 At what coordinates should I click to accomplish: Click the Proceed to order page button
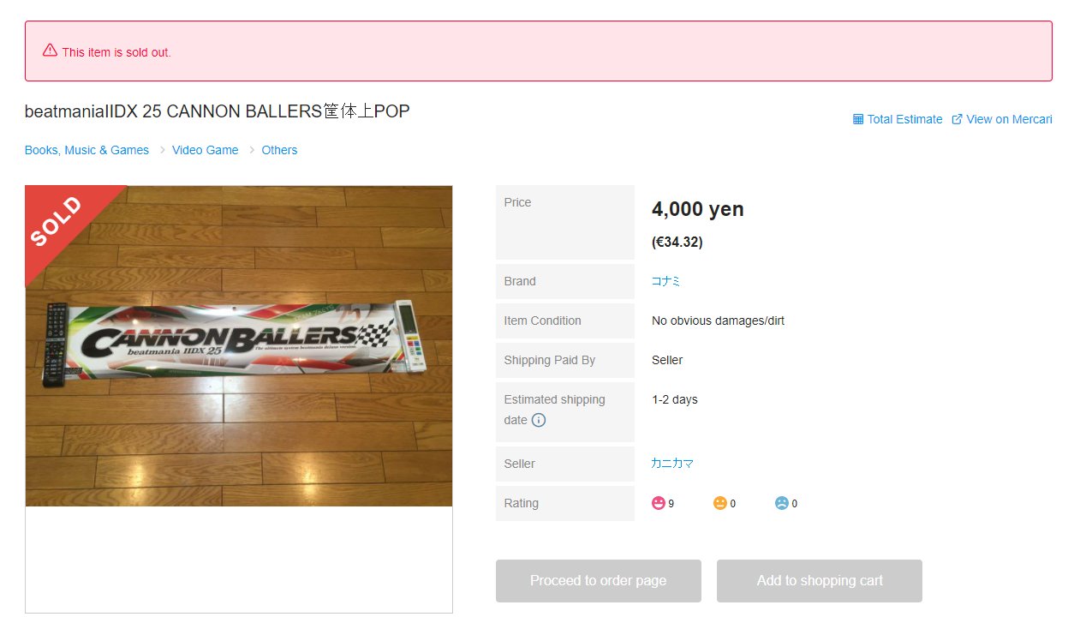coord(599,581)
